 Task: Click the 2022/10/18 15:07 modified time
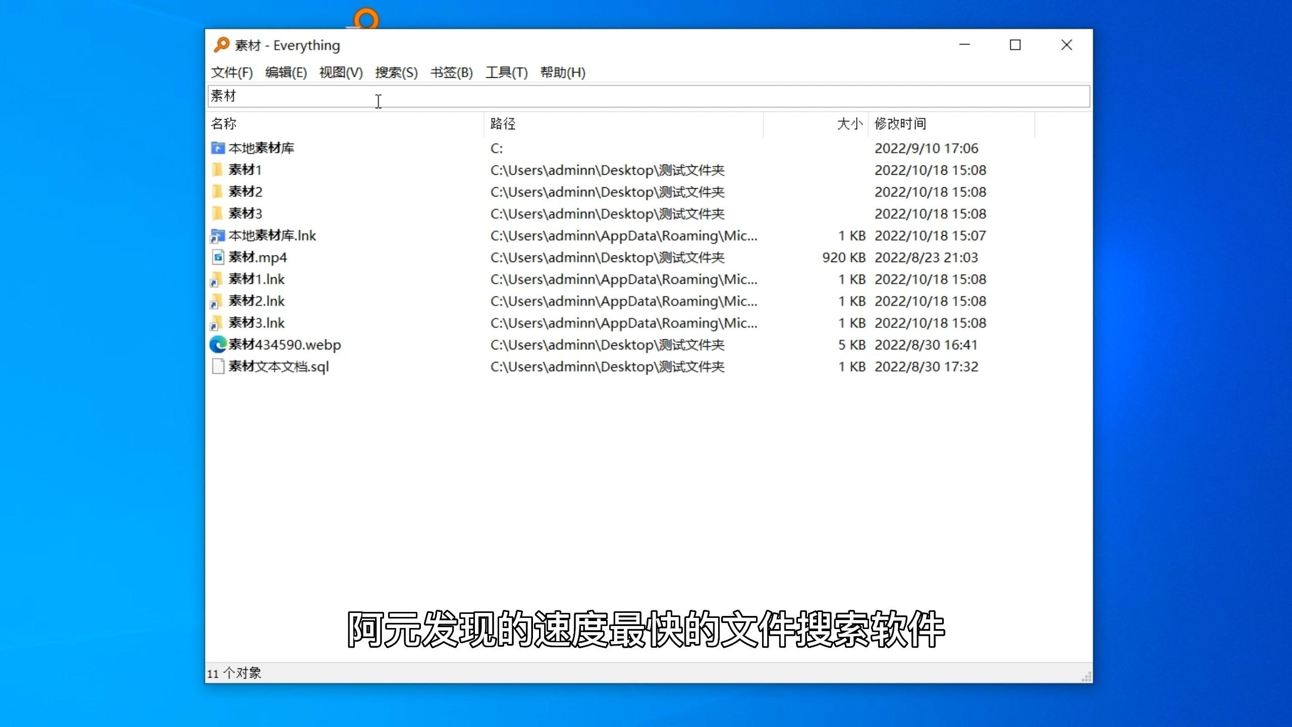(930, 235)
